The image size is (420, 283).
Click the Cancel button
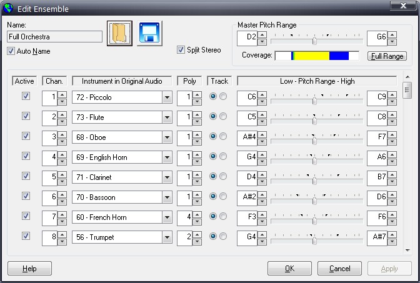pos(339,269)
